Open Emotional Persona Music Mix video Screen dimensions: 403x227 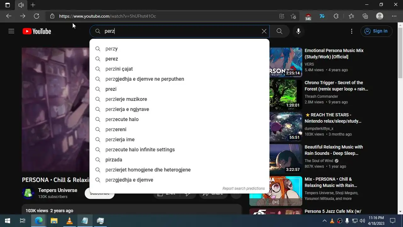334,54
